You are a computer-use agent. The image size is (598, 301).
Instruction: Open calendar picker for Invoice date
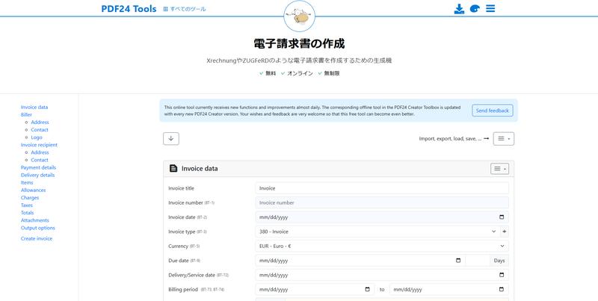point(502,217)
